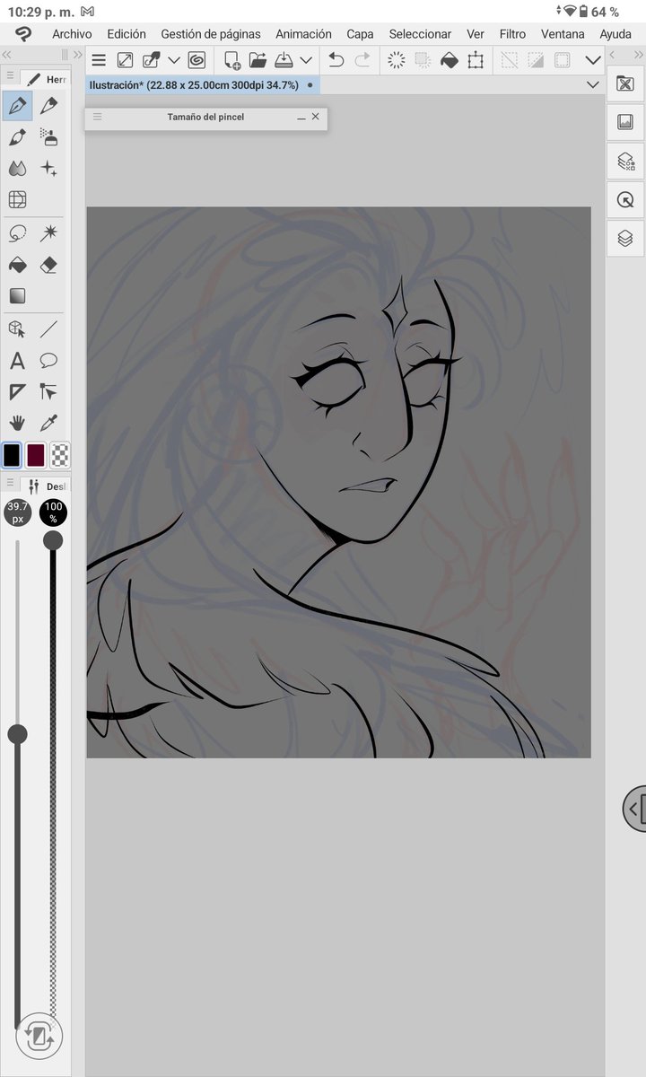Close the Tamaño del pincel panel
Screen dimensions: 646x1077
316,117
